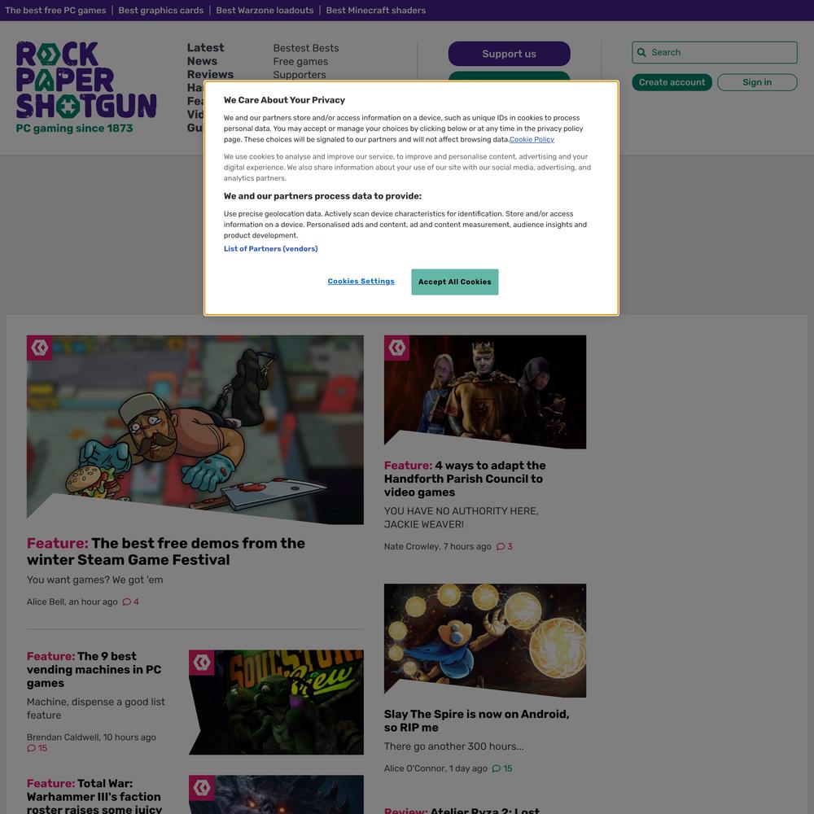Viewport: 814px width, 814px height.
Task: Click 'We and our partners process data' heading
Action: pyautogui.click(x=322, y=196)
